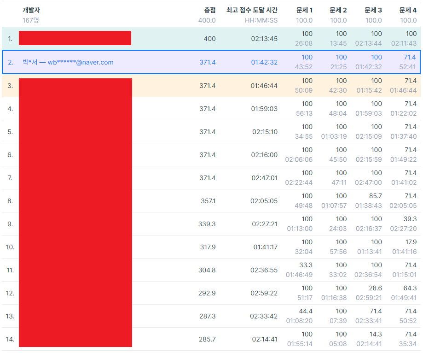Select the 문제 1 time 02:22:44
Screen dimensions: 423x353
[x=299, y=182]
